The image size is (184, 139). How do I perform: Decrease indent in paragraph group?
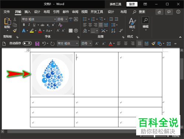[111, 19]
